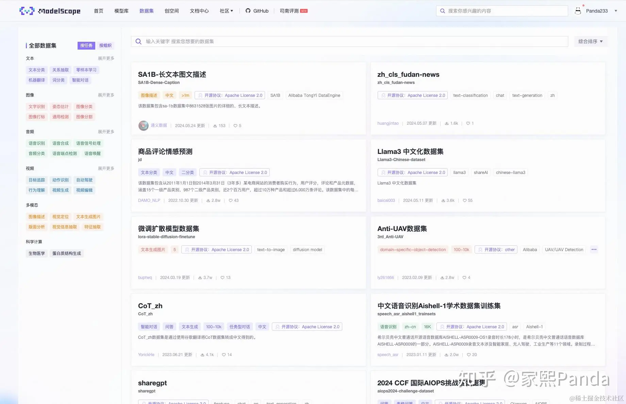The height and width of the screenshot is (404, 626).
Task: Click the license icon in the SA1B Apache License tag
Action: (x=200, y=95)
